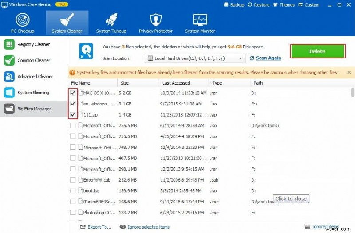This screenshot has width=355, height=233.
Task: Click the Custom settings icon
Action: 300,5
